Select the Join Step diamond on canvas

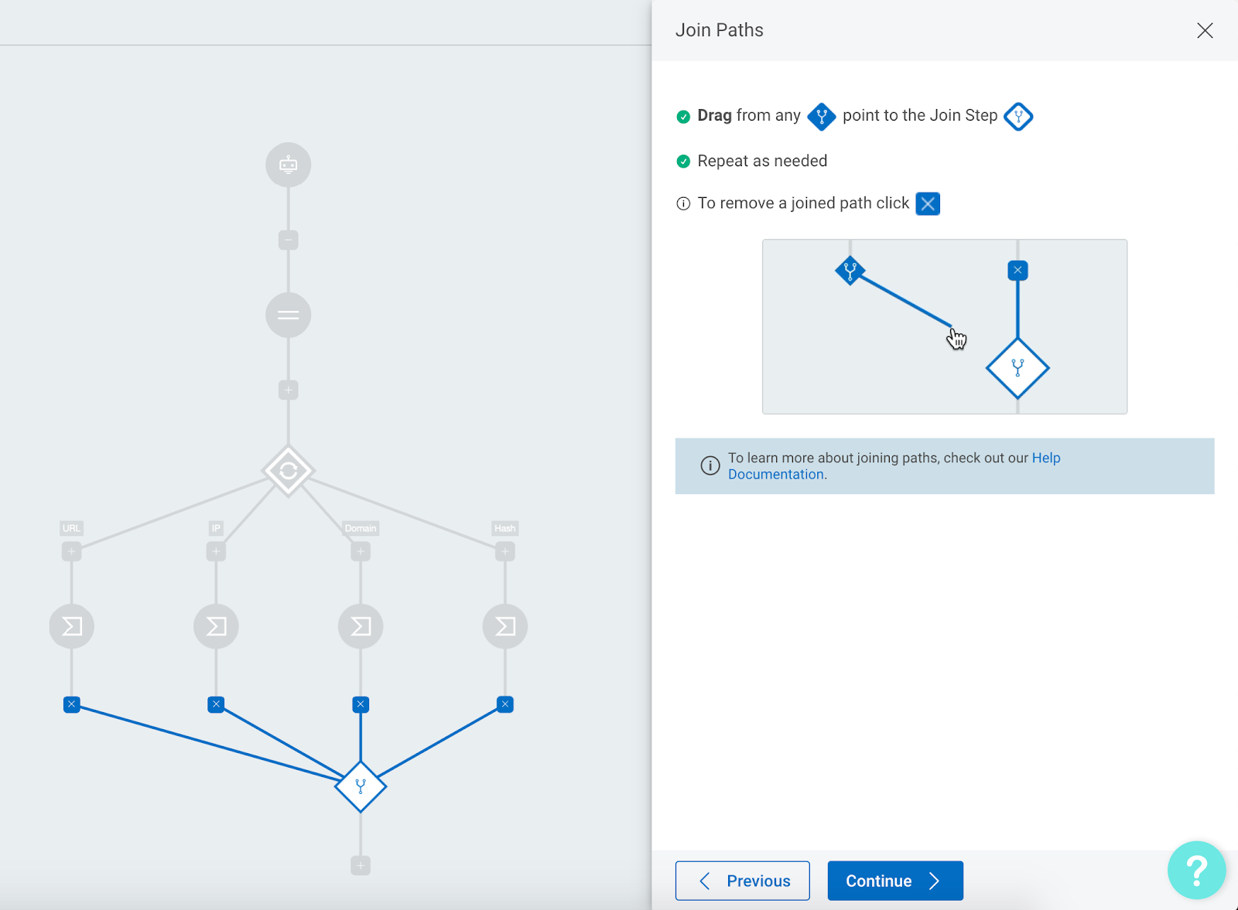click(361, 786)
